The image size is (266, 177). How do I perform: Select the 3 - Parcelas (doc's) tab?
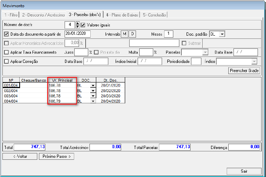tap(85, 15)
